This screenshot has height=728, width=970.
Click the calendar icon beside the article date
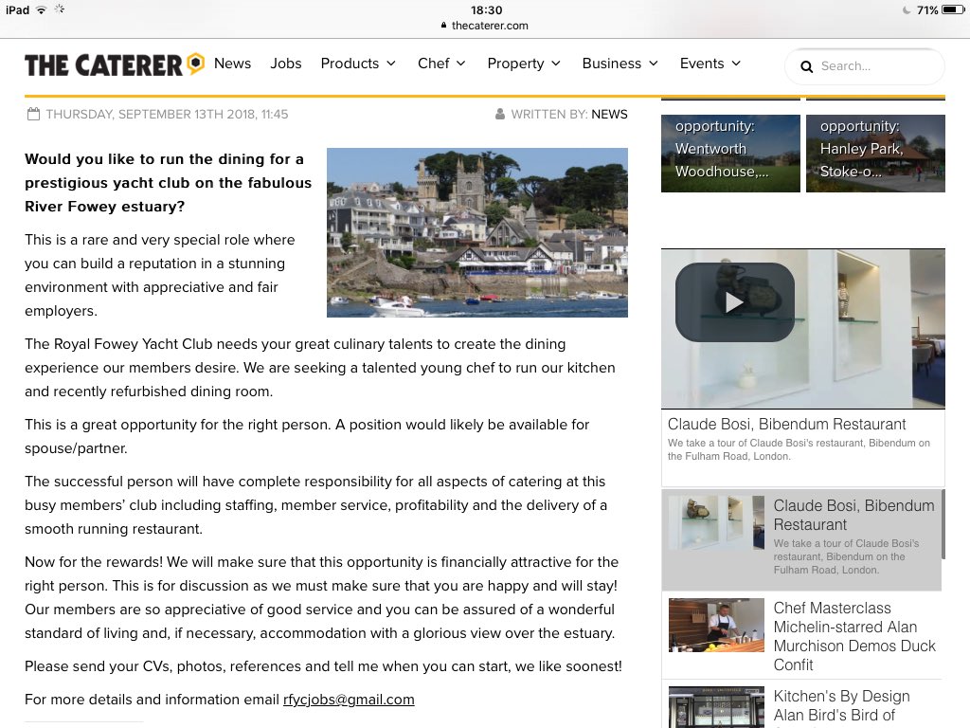(34, 113)
